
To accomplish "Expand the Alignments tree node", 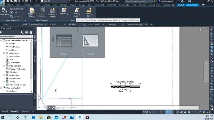I will 4,53.
